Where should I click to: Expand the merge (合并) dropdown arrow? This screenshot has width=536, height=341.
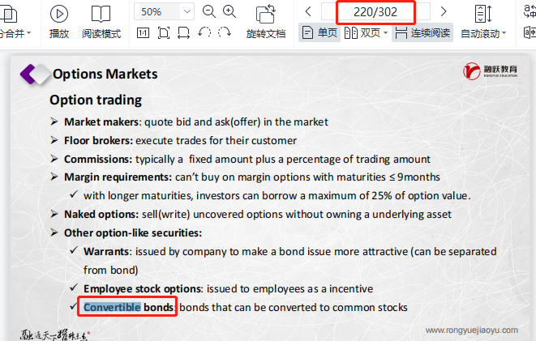pos(29,34)
